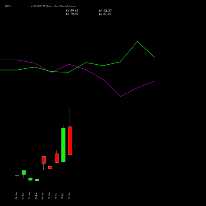
Task: Click the open price value O: 70.00
Action: point(72,14)
